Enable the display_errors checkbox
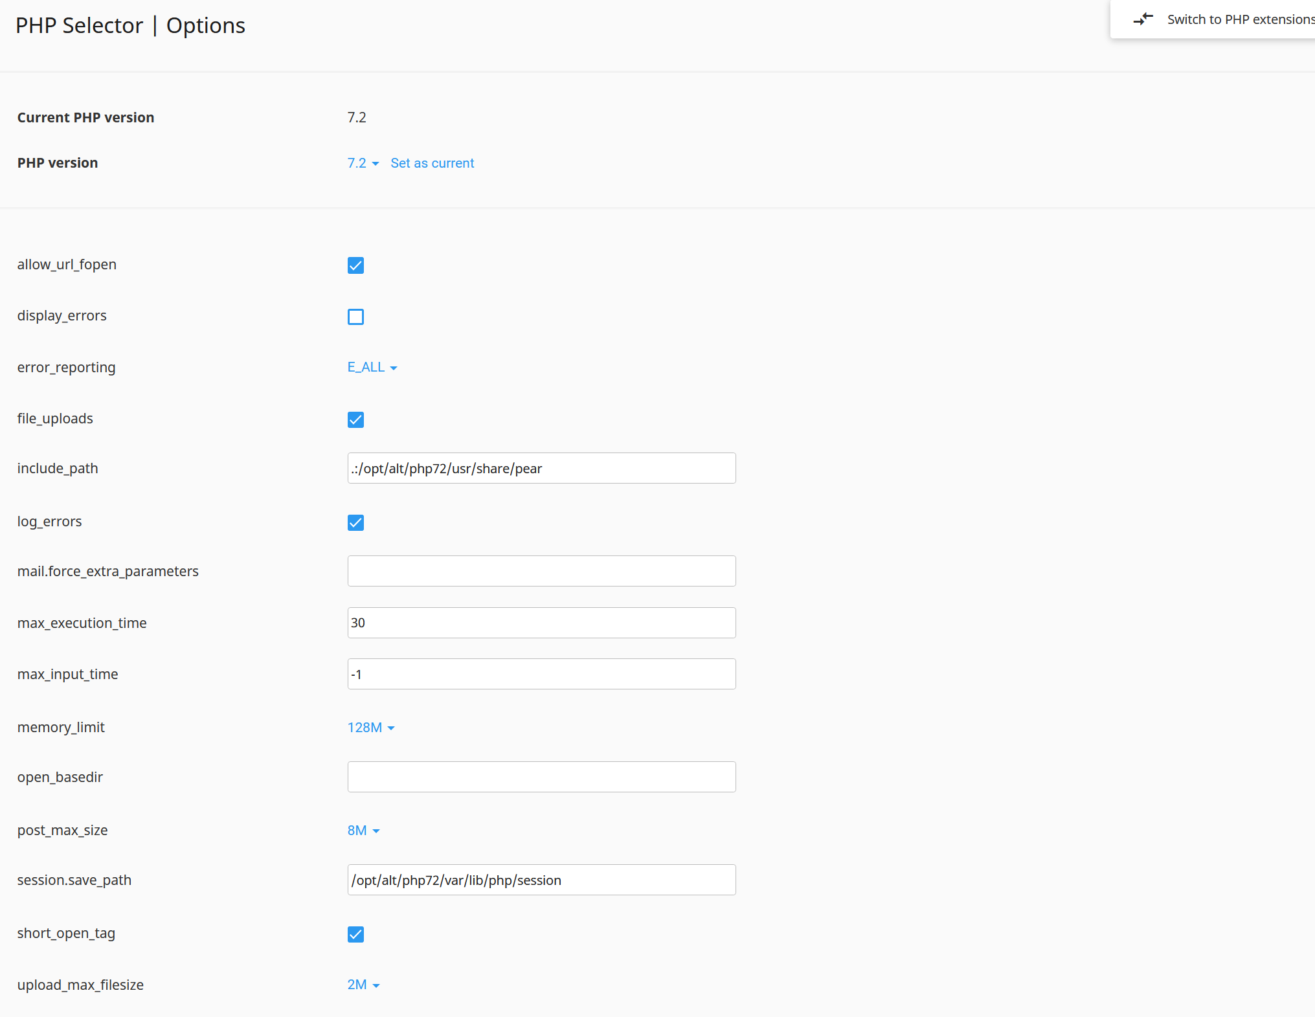This screenshot has width=1315, height=1017. (355, 317)
